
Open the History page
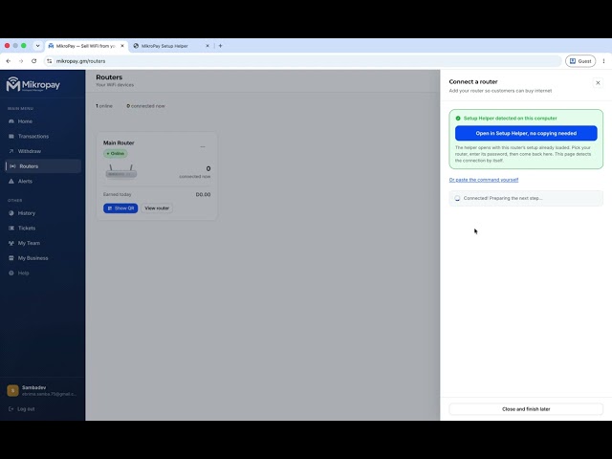[x=27, y=213]
